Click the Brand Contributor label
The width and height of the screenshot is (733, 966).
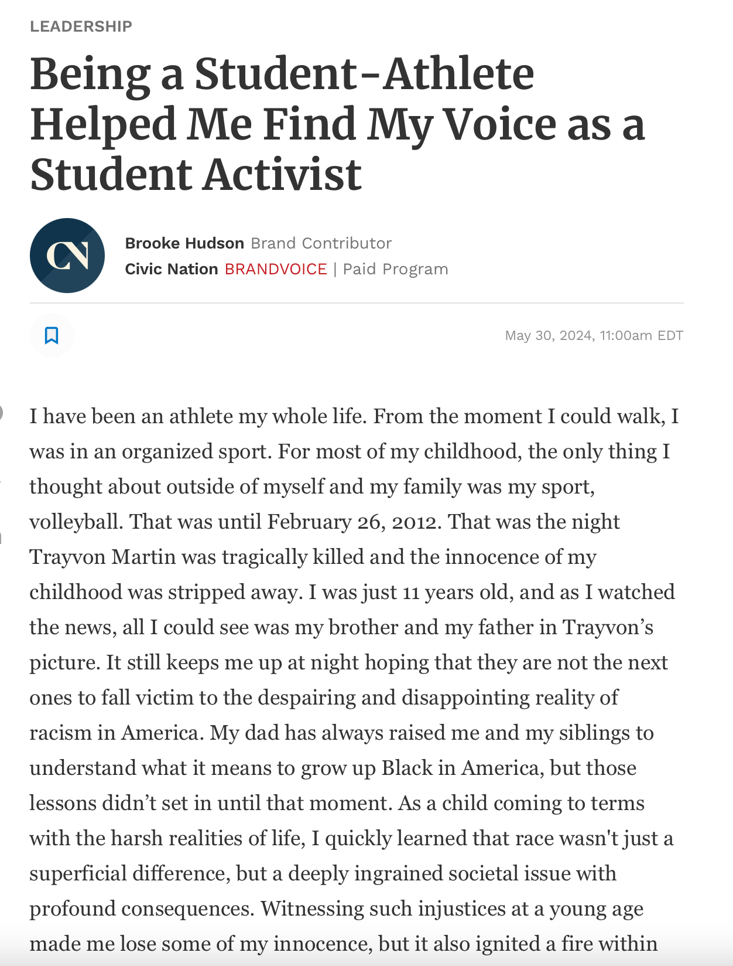[321, 243]
